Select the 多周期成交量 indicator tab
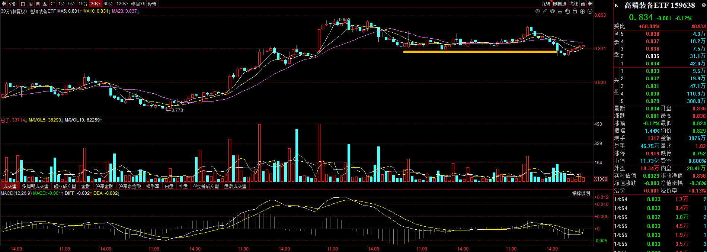This screenshot has width=707, height=252. (35, 186)
